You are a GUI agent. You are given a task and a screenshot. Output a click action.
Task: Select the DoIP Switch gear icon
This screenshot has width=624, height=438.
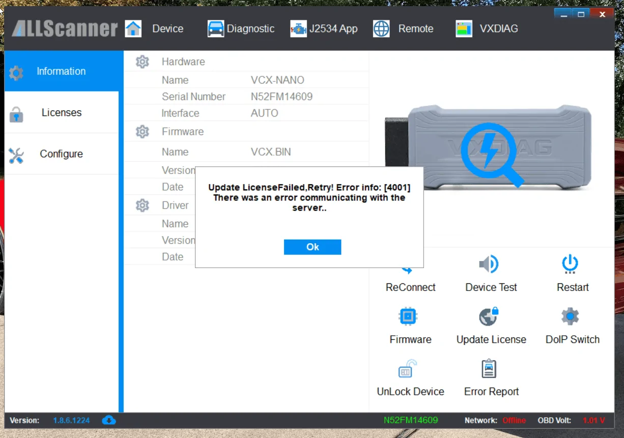tap(570, 316)
